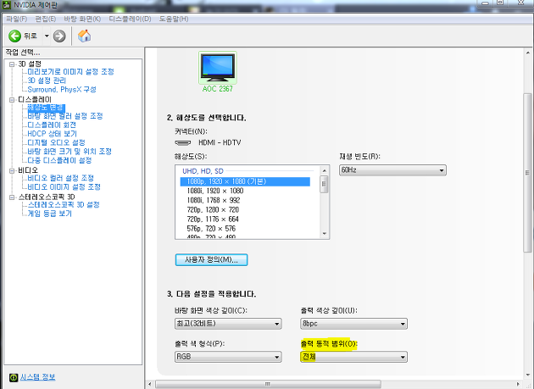Select the AOC 2367 monitor icon
534x389 pixels.
pos(218,68)
